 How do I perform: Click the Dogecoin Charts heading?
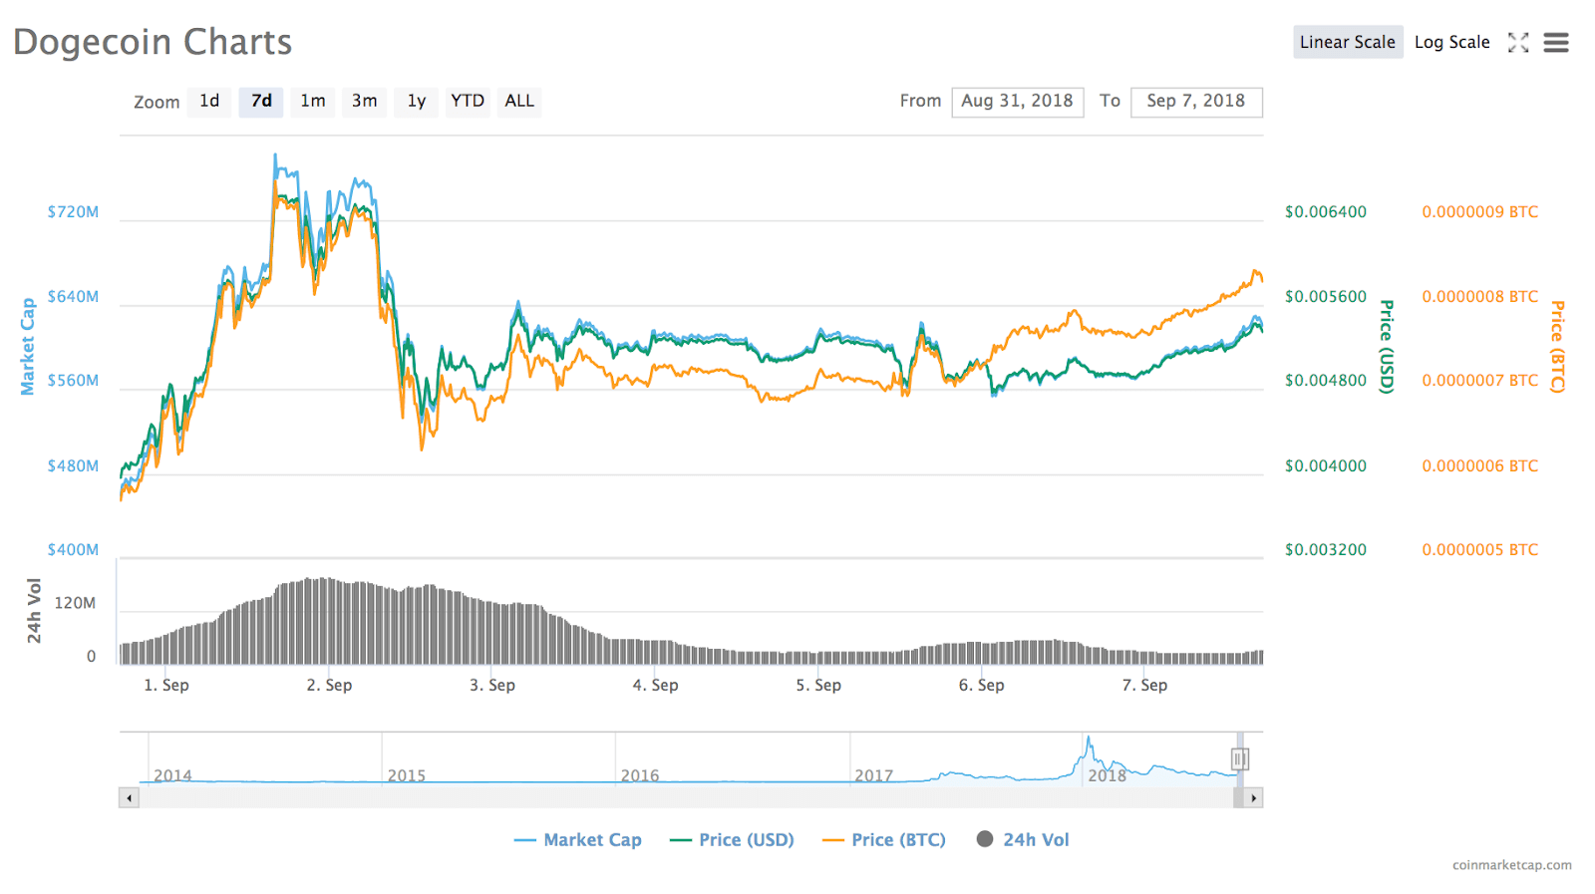(153, 42)
